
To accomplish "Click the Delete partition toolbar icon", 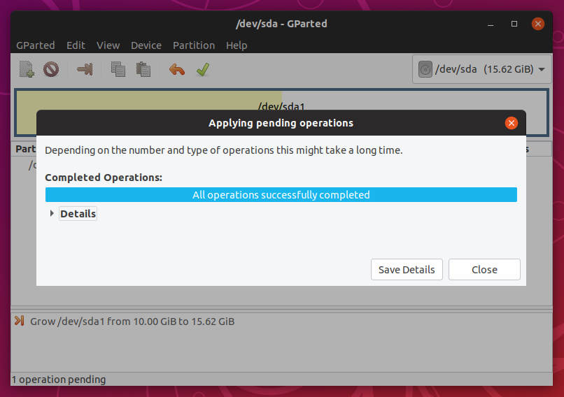I will (50, 69).
